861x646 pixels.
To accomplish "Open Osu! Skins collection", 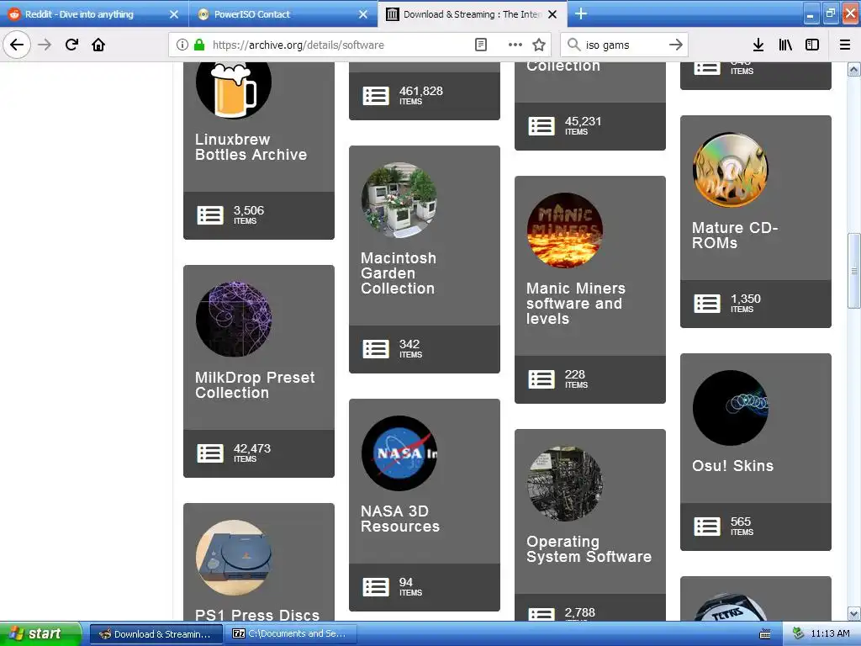I will (x=733, y=465).
